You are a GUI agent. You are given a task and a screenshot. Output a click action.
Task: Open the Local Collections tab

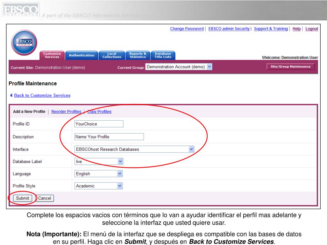tap(111, 56)
